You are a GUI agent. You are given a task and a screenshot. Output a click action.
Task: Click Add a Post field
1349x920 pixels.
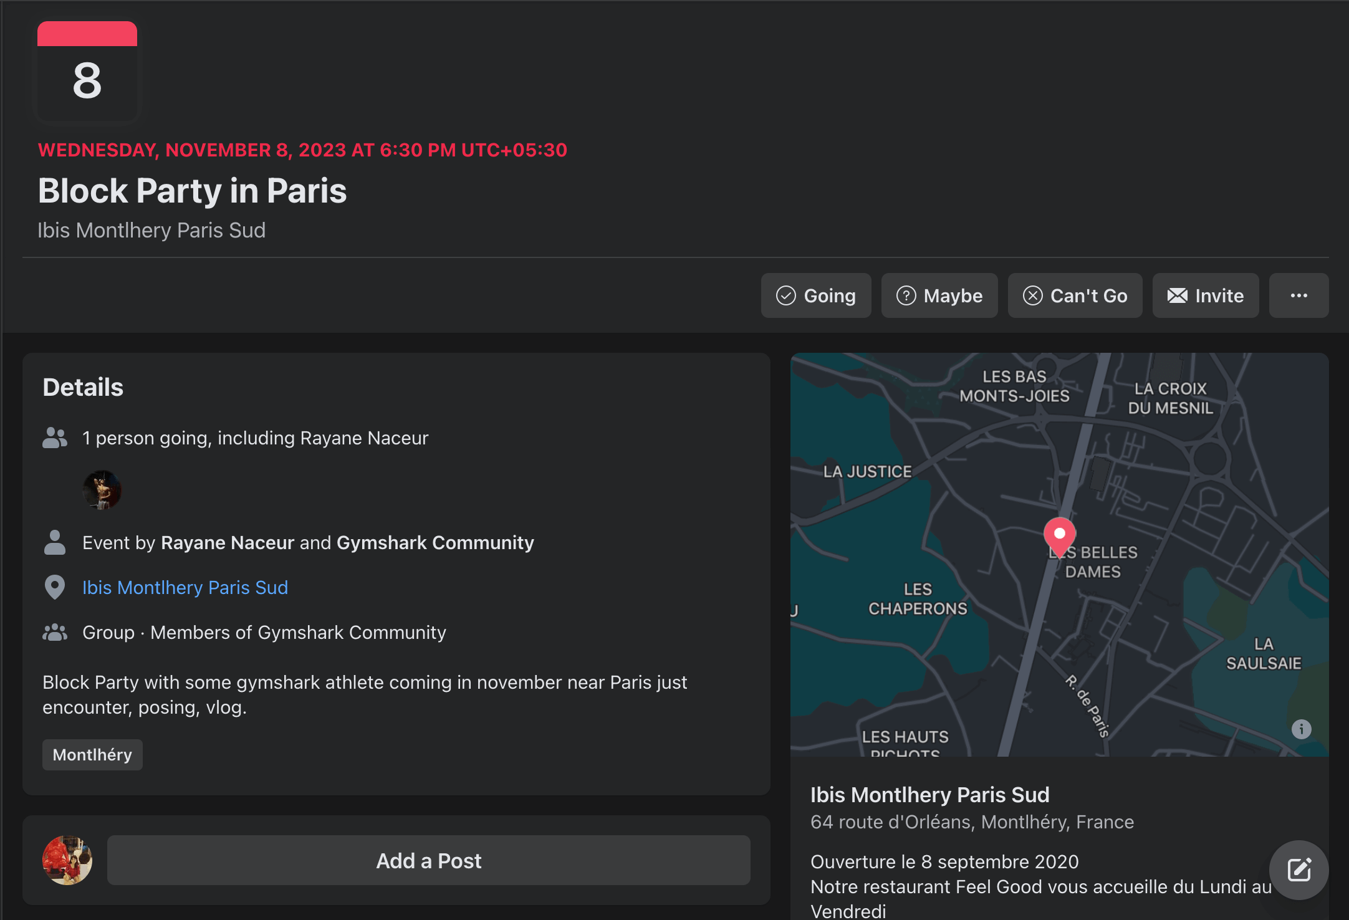point(428,860)
